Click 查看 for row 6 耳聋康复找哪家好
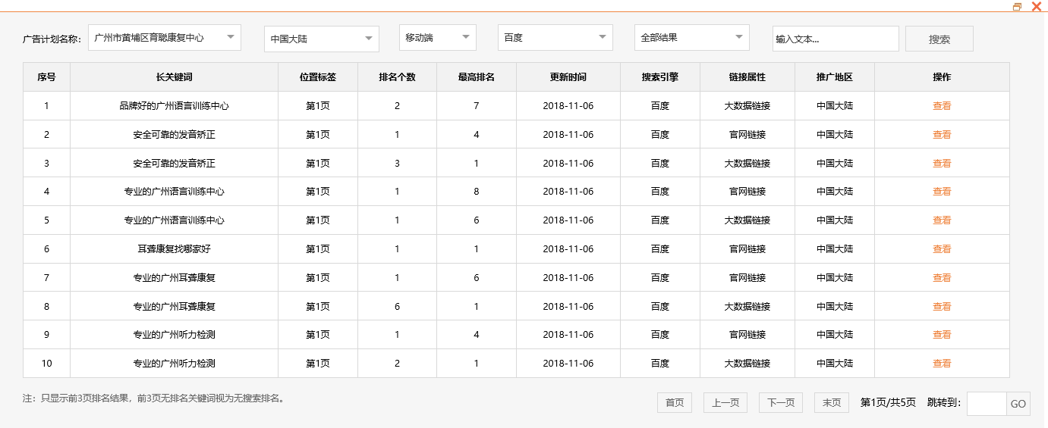This screenshot has width=1048, height=428. pos(942,249)
